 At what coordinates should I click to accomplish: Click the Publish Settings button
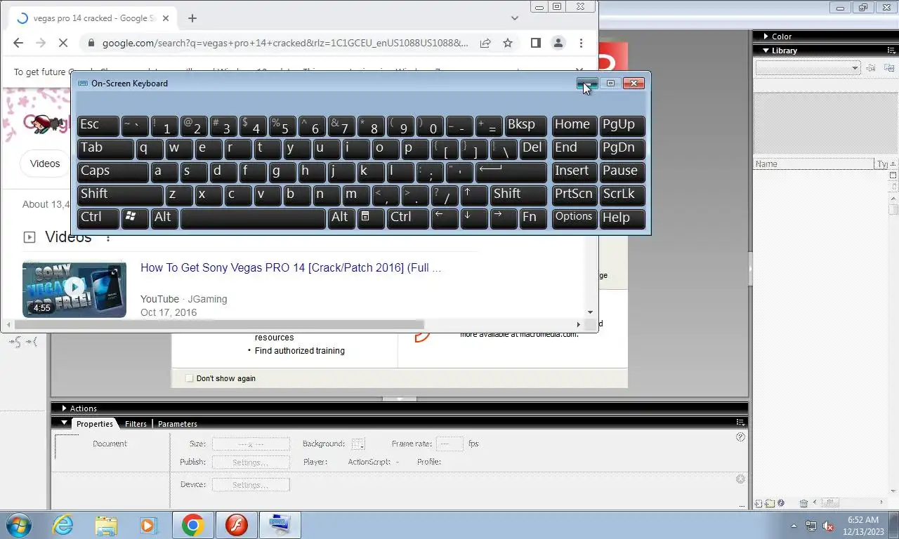(251, 463)
